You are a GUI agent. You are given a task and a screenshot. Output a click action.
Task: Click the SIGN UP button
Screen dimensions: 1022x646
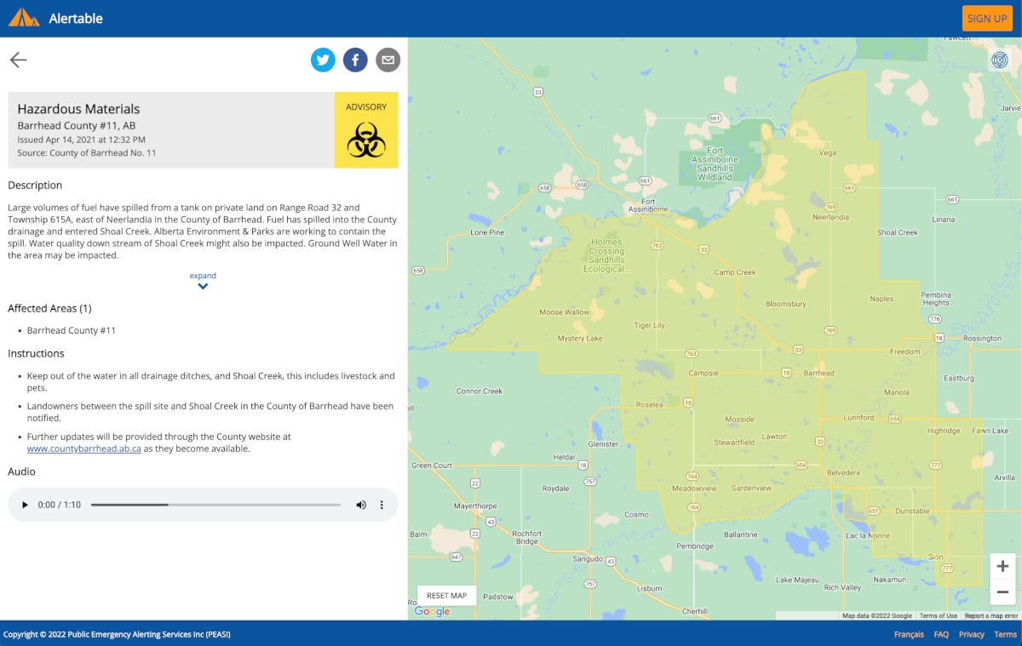(x=987, y=17)
